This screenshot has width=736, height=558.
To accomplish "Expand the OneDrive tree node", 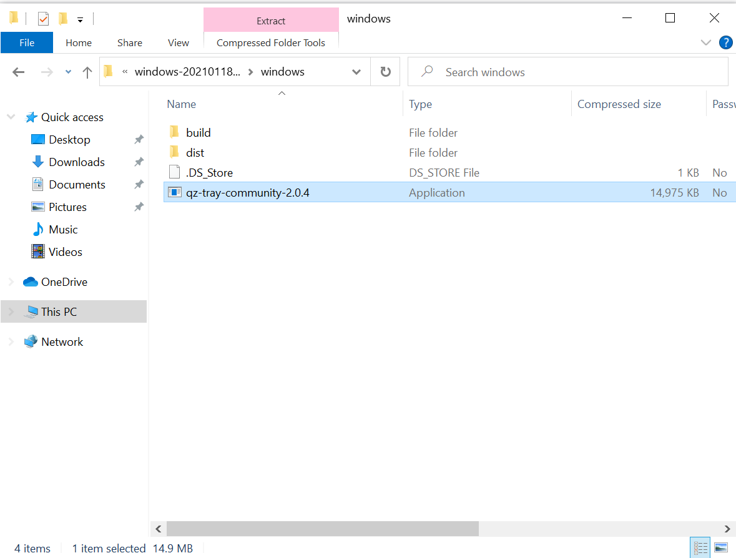I will [11, 282].
